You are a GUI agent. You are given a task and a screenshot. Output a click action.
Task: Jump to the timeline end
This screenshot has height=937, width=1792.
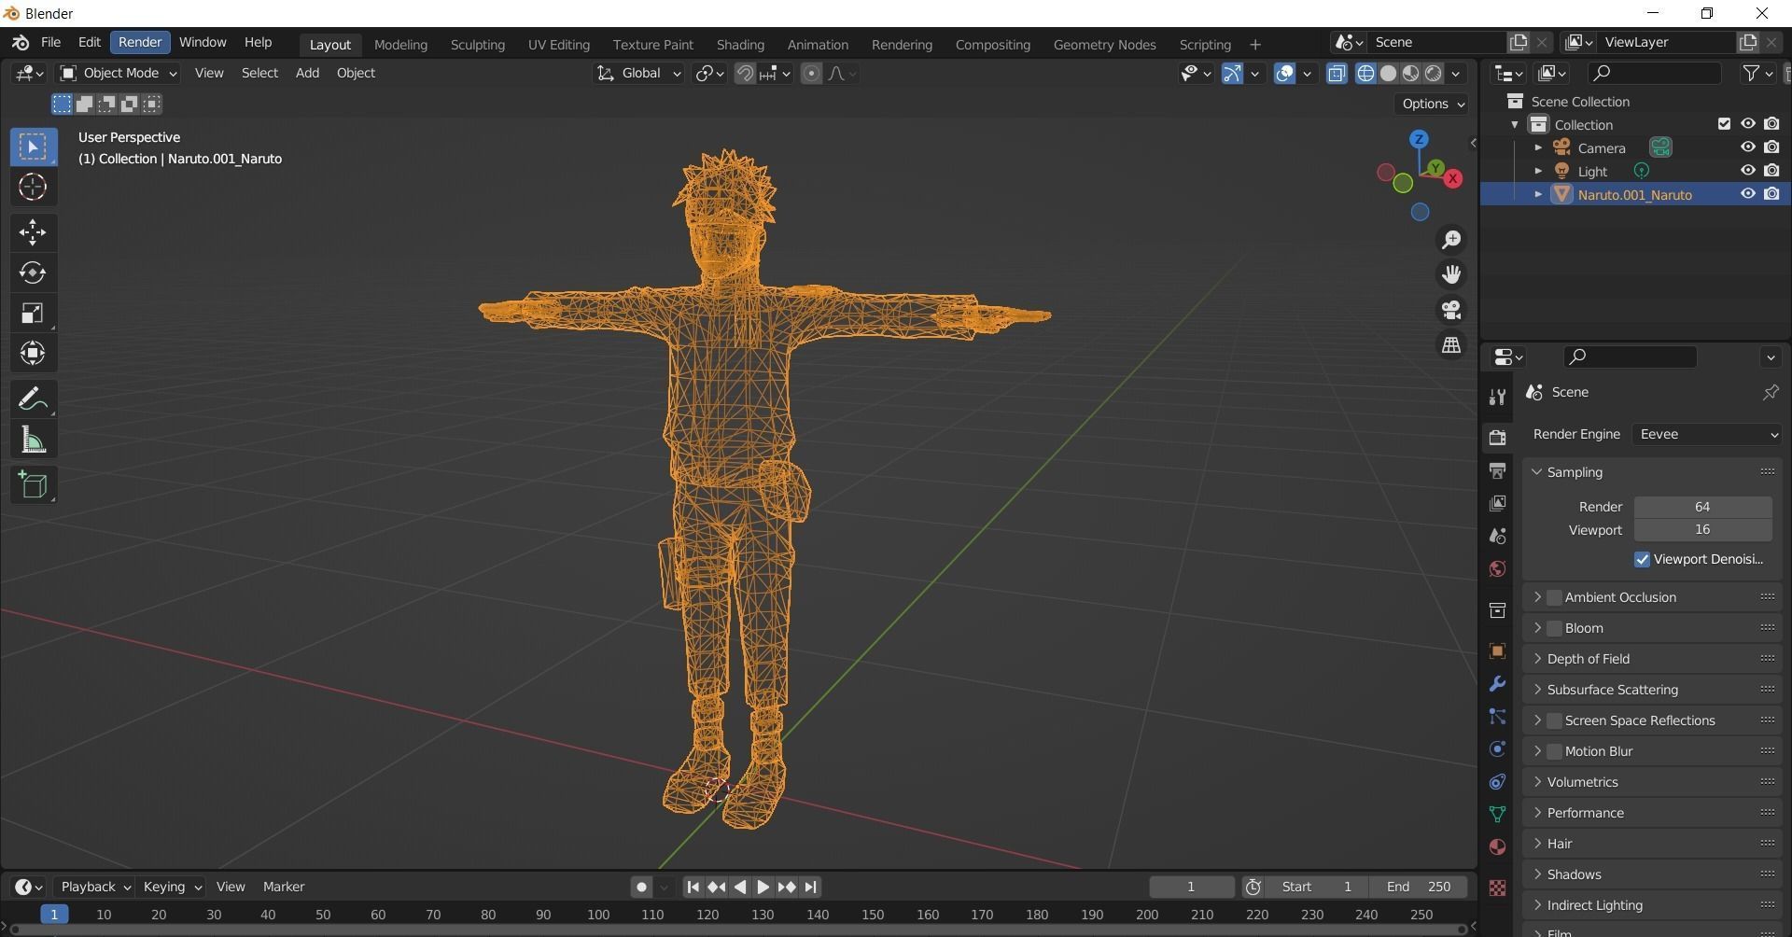click(810, 887)
